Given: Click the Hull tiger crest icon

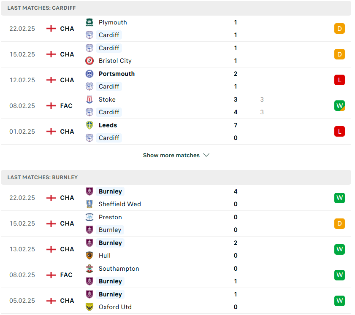Looking at the screenshot, I should [89, 256].
